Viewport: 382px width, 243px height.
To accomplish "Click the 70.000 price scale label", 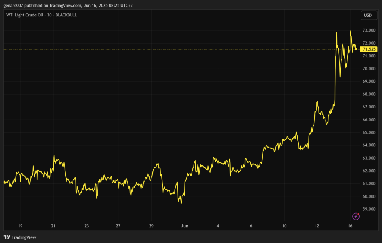I will point(369,69).
